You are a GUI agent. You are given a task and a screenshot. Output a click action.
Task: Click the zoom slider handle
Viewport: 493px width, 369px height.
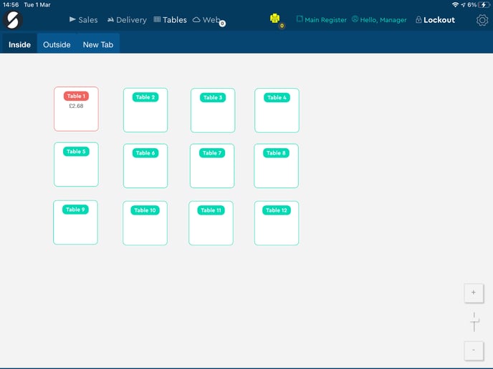pyautogui.click(x=474, y=321)
